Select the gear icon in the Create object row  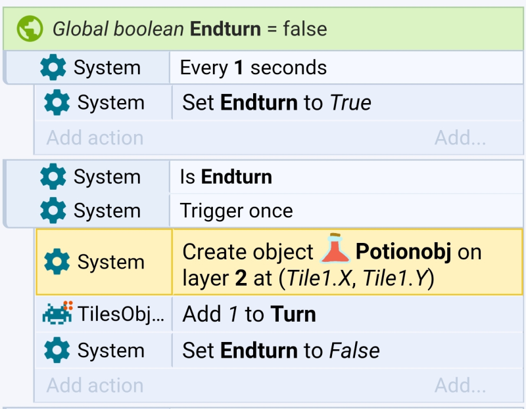(57, 261)
